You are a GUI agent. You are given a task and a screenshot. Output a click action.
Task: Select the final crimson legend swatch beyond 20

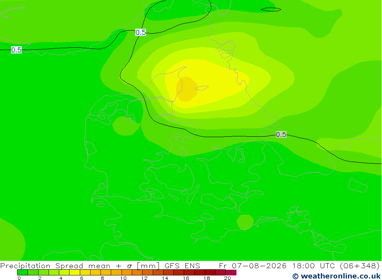231,272
